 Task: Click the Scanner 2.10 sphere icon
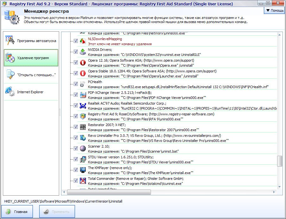coord(83,149)
